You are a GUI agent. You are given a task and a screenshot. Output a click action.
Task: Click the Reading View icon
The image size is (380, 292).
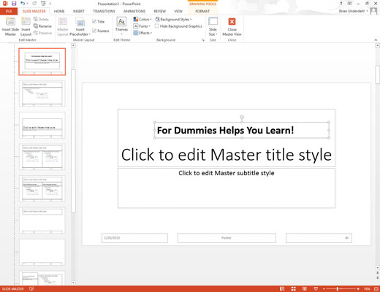click(x=305, y=289)
